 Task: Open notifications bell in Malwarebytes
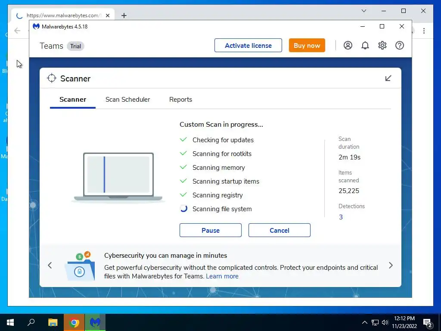point(365,45)
